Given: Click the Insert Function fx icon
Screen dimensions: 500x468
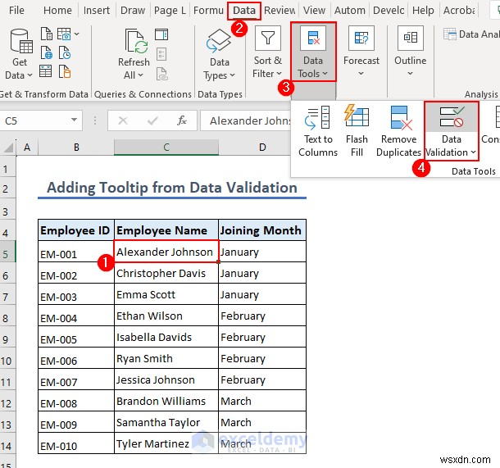Looking at the screenshot, I should [x=182, y=120].
